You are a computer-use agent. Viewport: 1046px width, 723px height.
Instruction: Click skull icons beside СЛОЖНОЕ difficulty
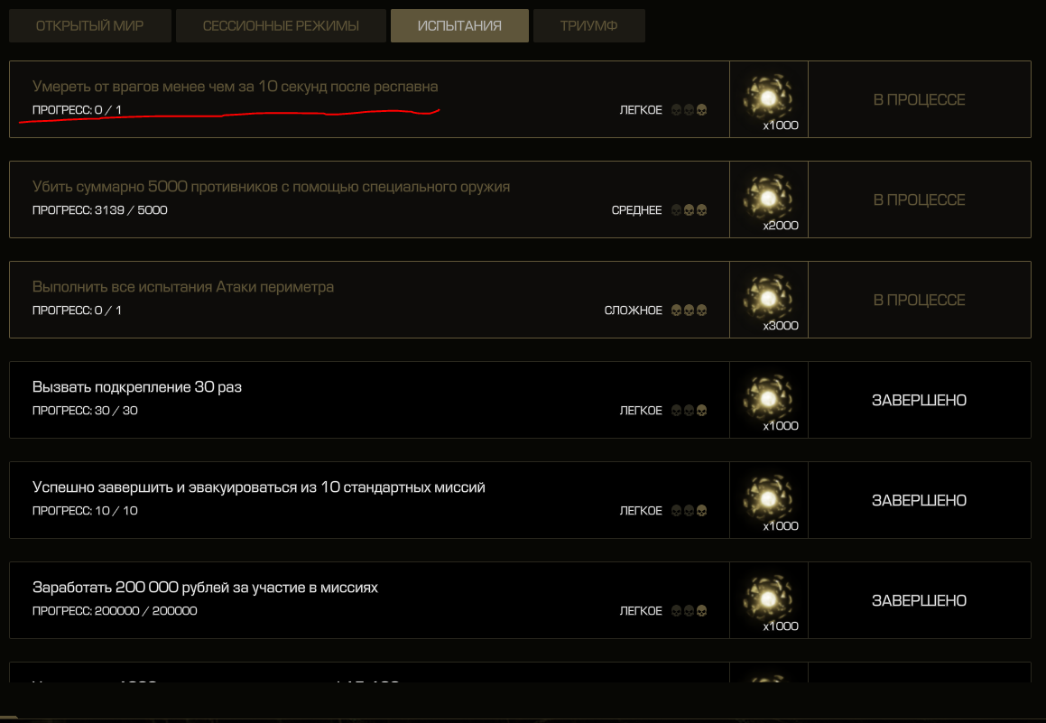tap(690, 311)
